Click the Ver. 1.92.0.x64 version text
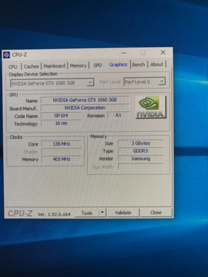Screen dimensions: 208x277 tap(54, 214)
